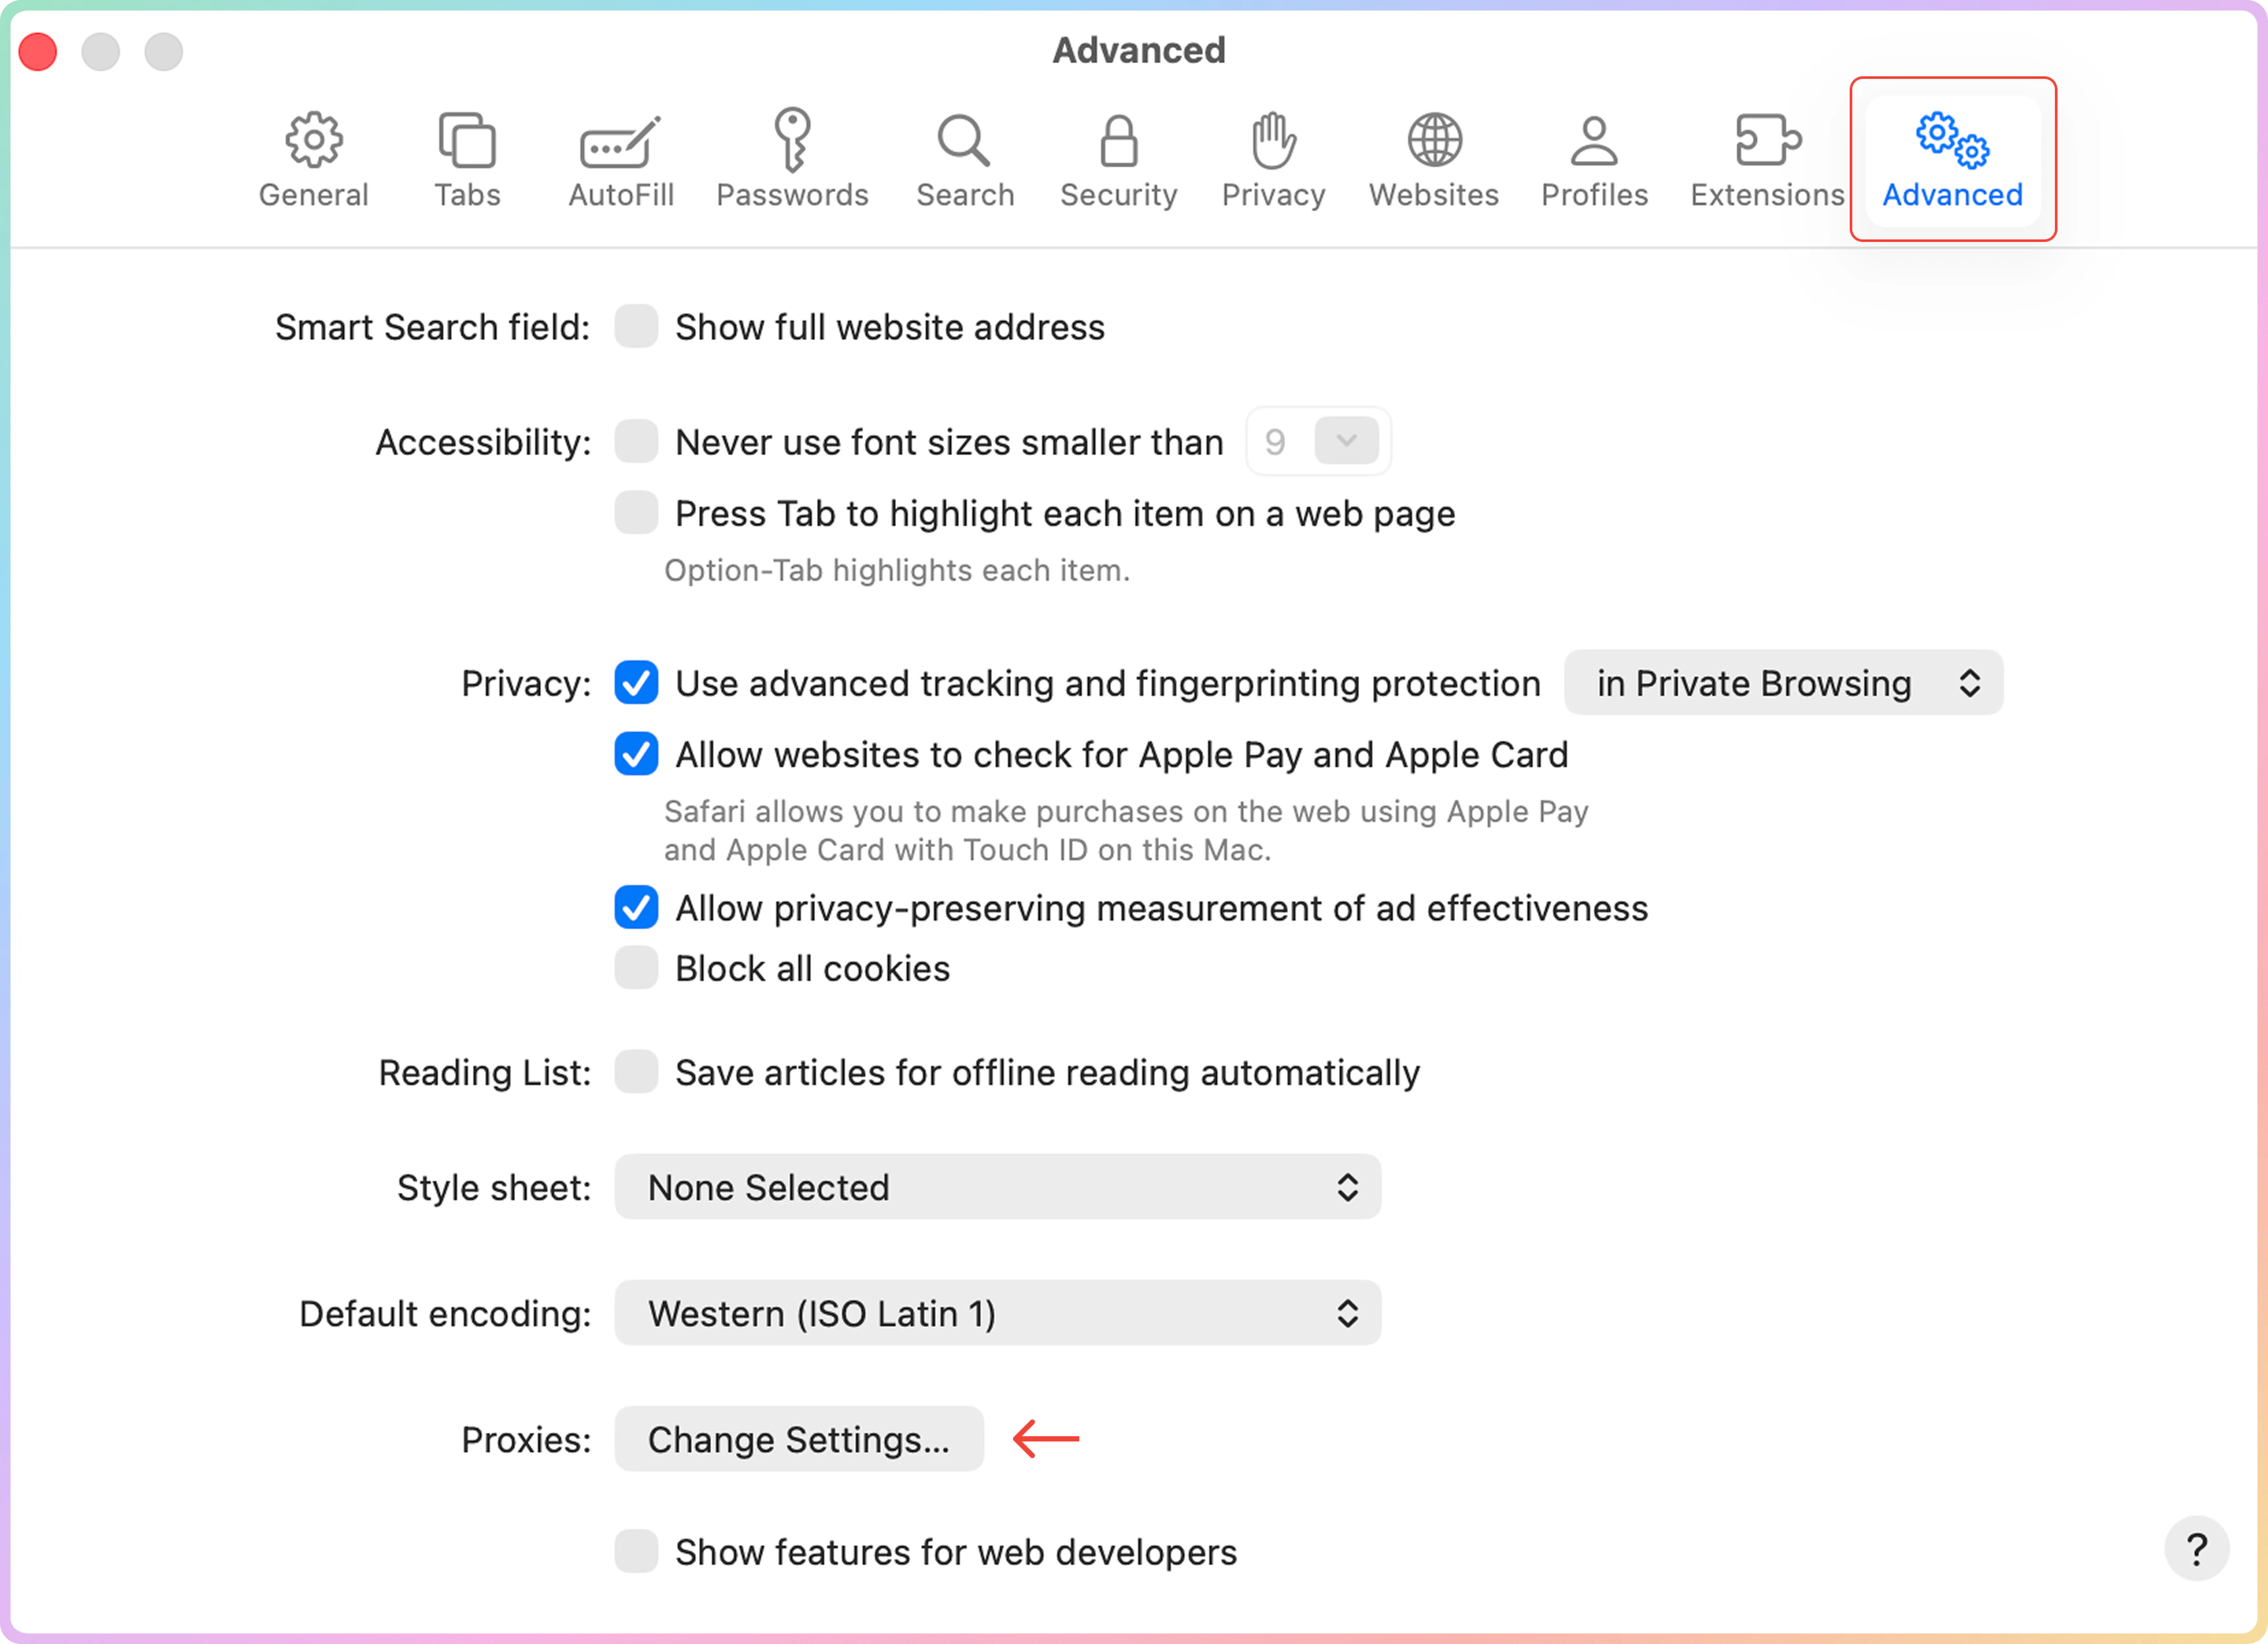Click Change Settings proxies button

[x=798, y=1439]
